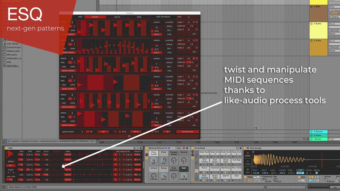This screenshot has height=191, width=340.
Task: Click hot-swap icon on Drum Rack title bar
Action: (237, 148)
